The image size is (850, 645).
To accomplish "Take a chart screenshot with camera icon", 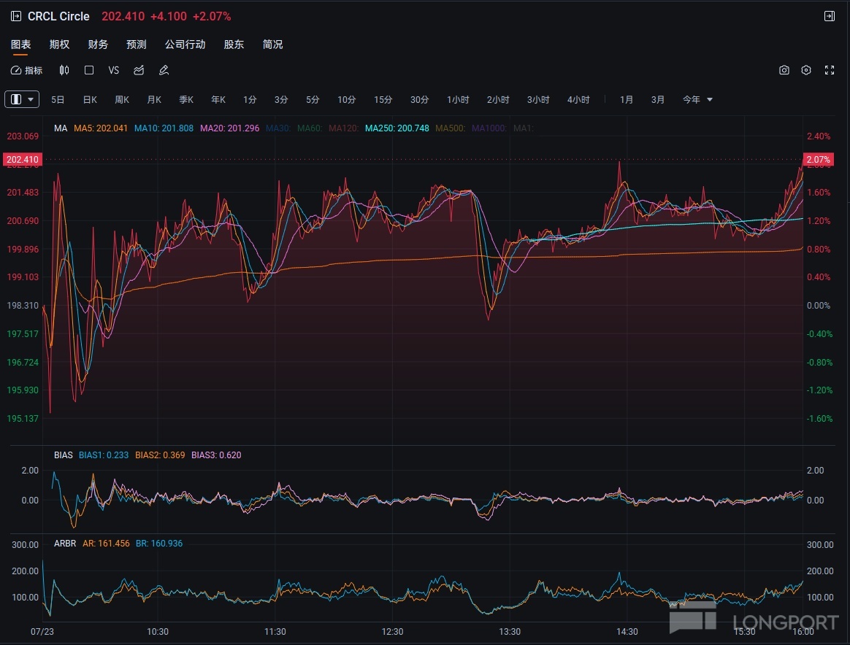I will pyautogui.click(x=784, y=71).
